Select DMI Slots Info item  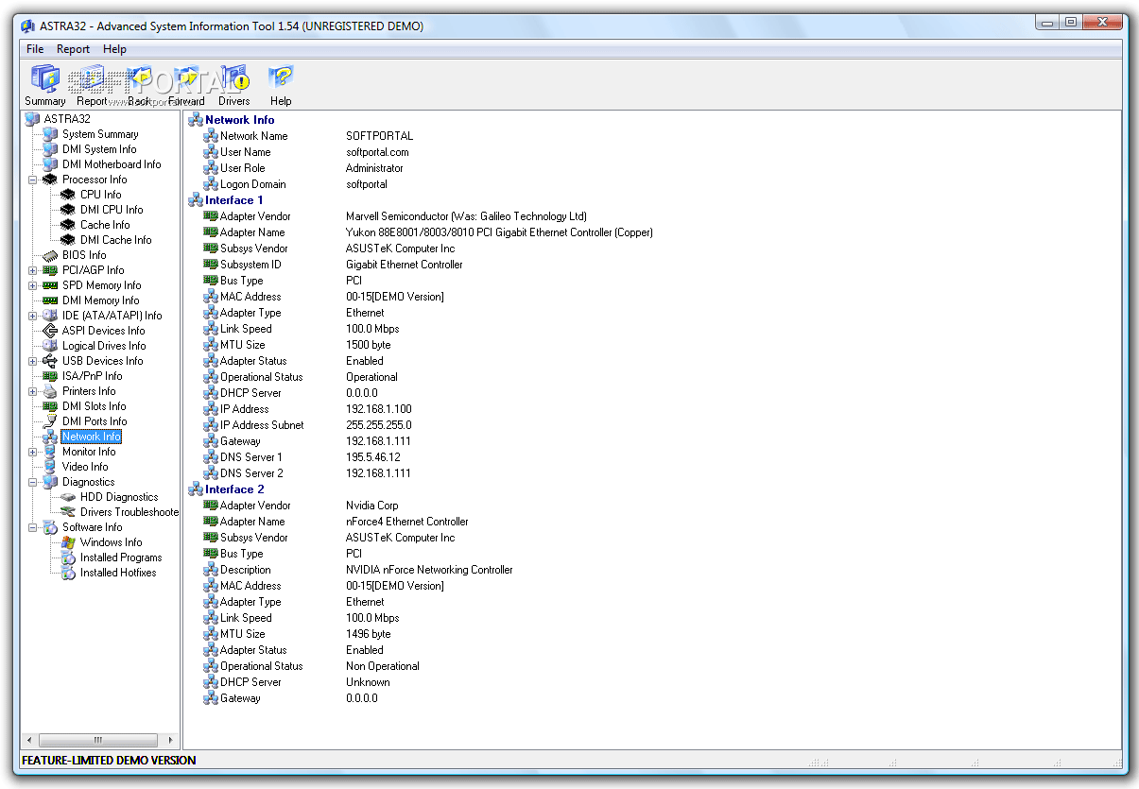(94, 406)
